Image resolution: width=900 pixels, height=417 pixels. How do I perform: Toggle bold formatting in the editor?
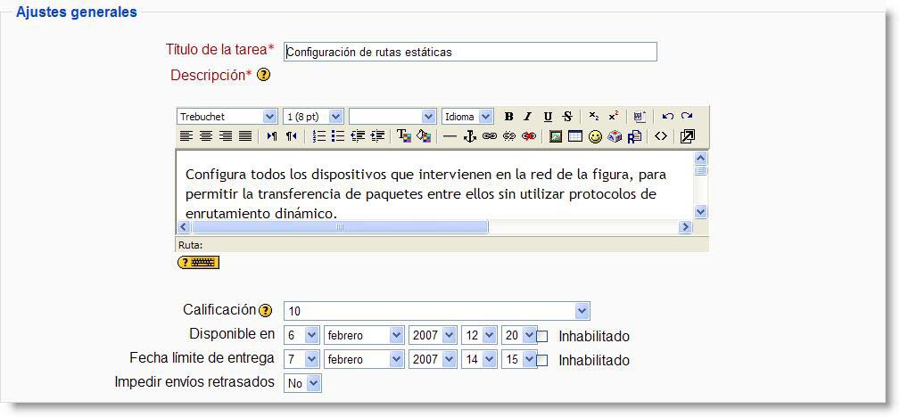coord(508,117)
